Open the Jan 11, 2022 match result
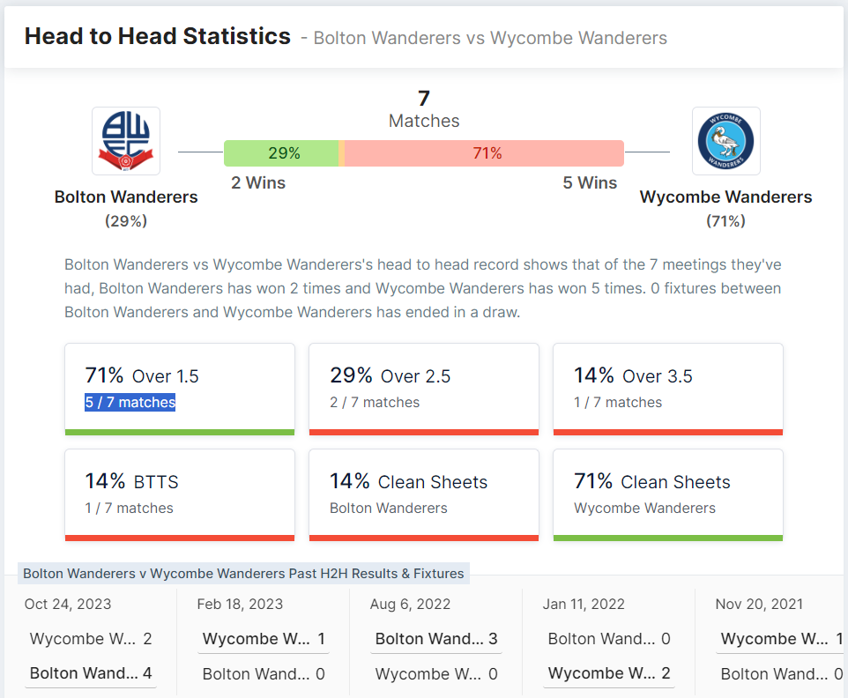The image size is (848, 698). click(x=609, y=642)
